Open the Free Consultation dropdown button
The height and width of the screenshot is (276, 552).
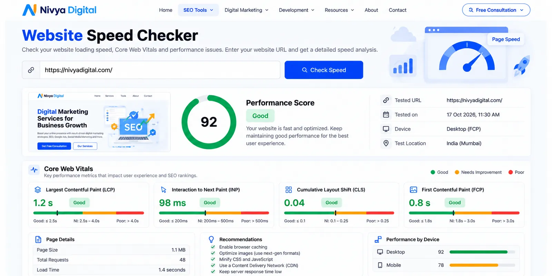click(496, 10)
